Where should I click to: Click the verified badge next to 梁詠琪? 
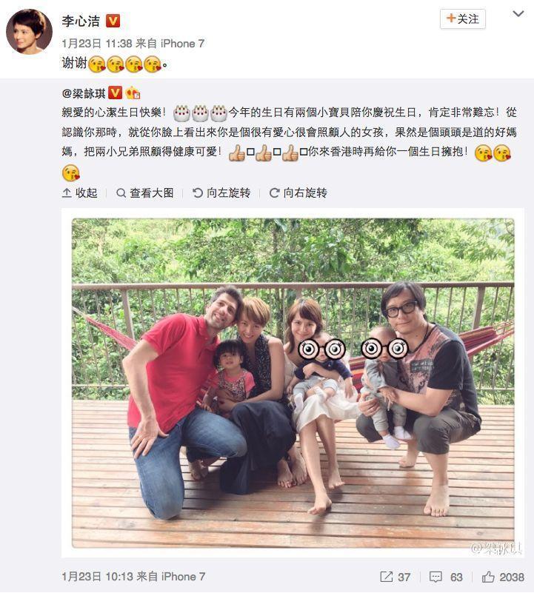click(115, 93)
